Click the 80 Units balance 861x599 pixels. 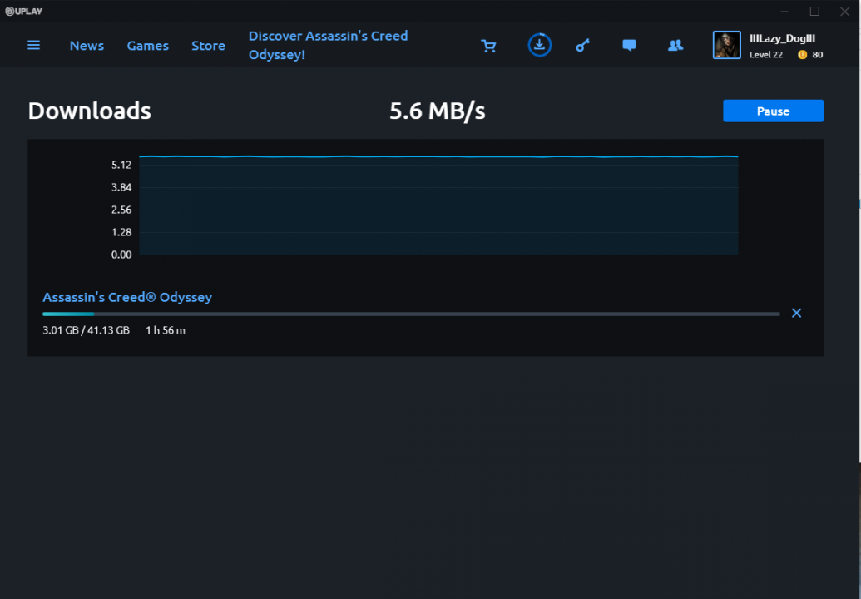point(817,54)
